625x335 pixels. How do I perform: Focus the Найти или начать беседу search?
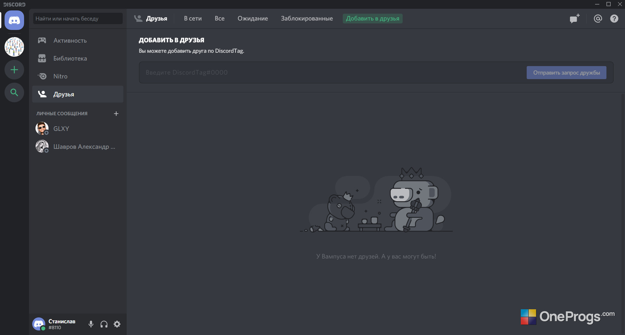(78, 19)
